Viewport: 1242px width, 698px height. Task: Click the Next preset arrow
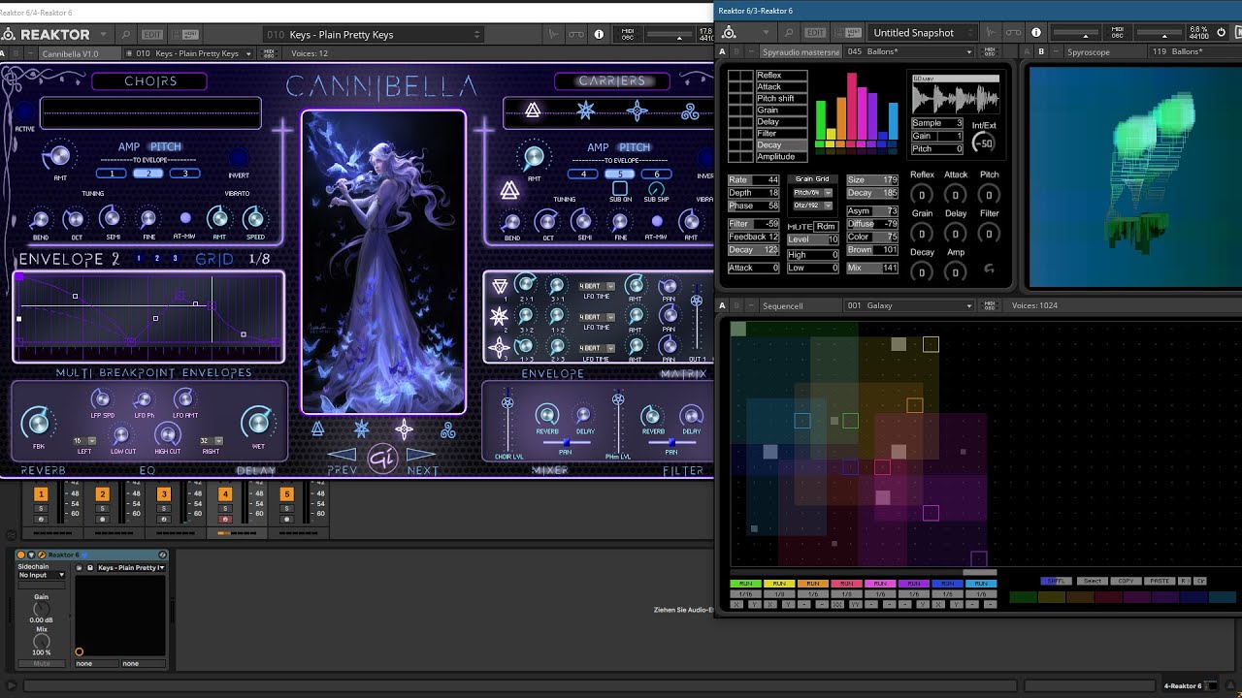[420, 455]
